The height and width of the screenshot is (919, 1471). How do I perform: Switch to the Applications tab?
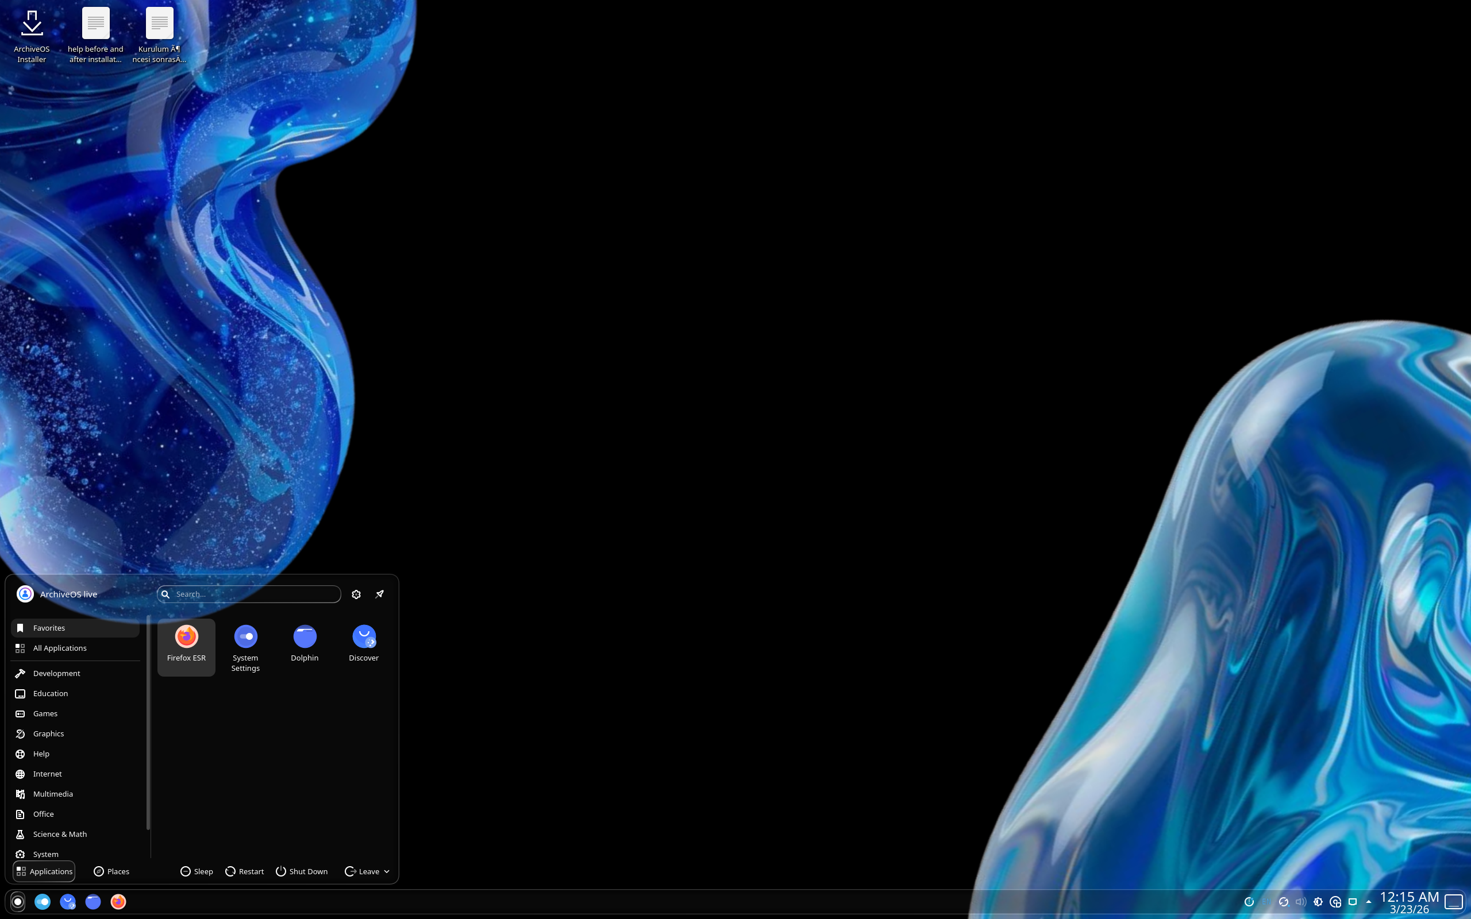(44, 871)
